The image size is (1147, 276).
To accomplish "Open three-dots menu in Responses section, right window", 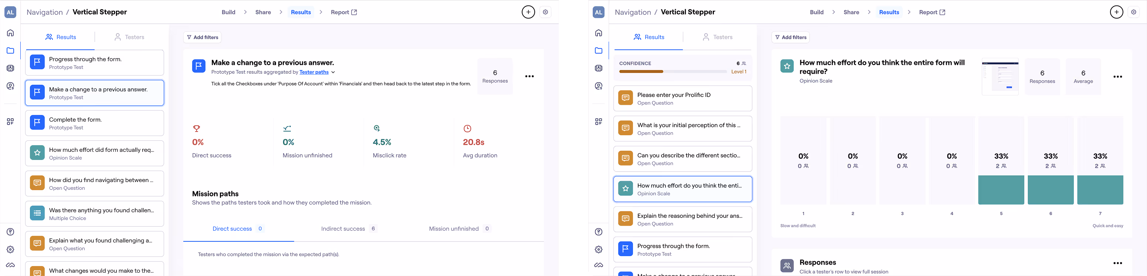I will (x=1117, y=263).
